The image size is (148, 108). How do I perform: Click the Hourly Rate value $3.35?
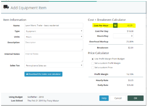(131, 80)
